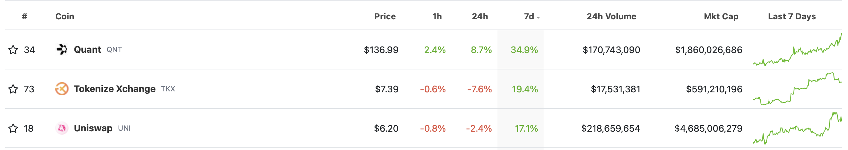Viewport: 848px width, 150px height.
Task: Sort by the 24h Volume header
Action: 611,16
